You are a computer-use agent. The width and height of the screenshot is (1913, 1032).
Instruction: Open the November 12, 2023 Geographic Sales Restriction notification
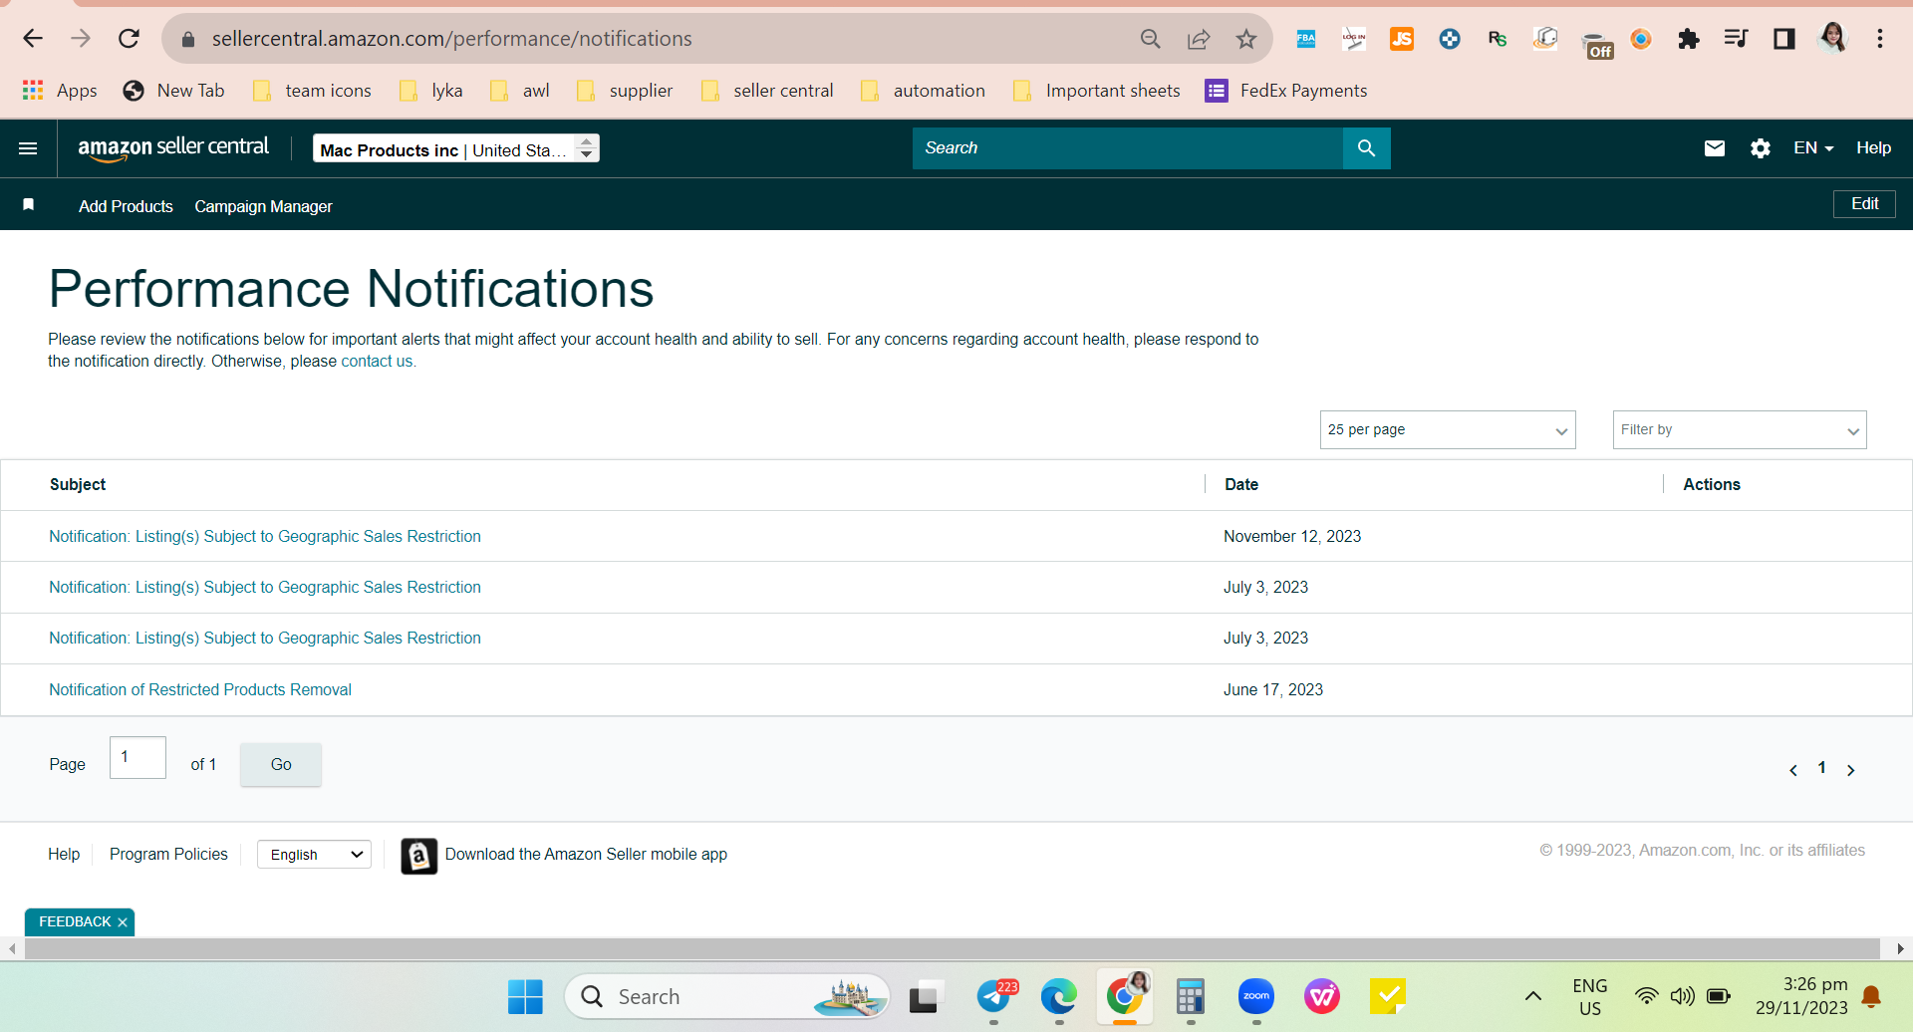pyautogui.click(x=265, y=537)
